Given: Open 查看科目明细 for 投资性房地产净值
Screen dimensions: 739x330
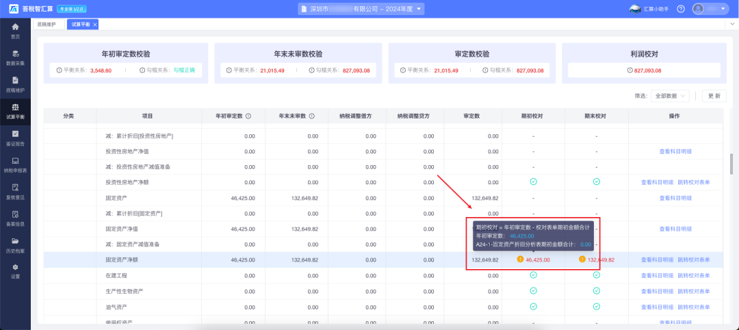Looking at the screenshot, I should tap(675, 151).
